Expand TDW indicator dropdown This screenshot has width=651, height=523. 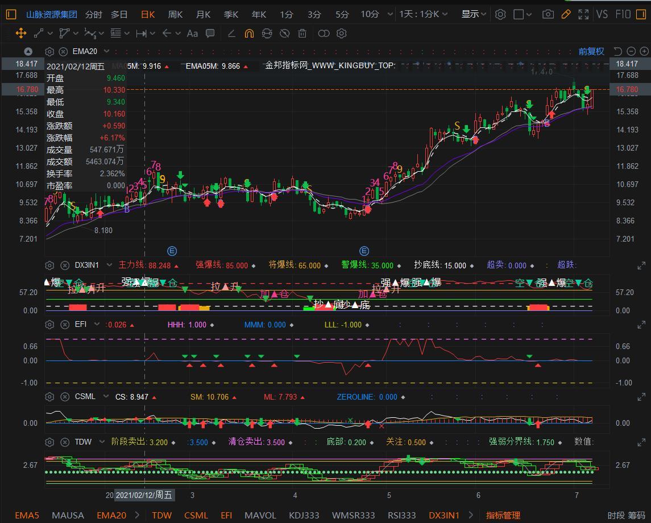102,442
